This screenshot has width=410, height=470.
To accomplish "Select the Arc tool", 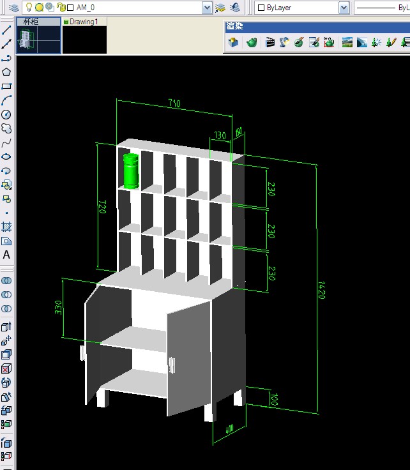I will 6,100.
